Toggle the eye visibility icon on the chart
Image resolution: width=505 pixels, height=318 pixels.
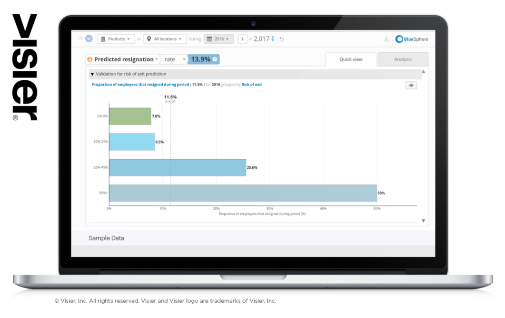tap(411, 85)
